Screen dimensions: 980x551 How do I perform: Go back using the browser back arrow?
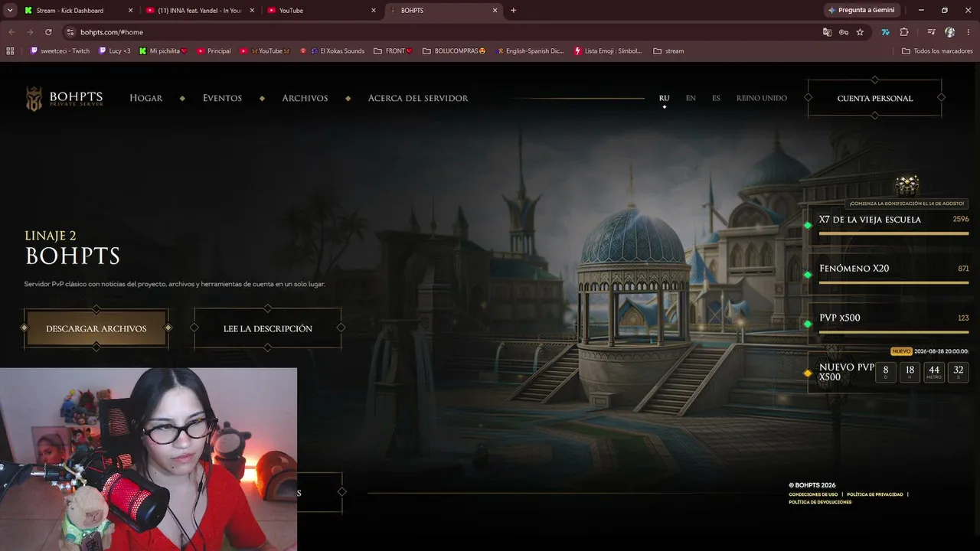11,32
